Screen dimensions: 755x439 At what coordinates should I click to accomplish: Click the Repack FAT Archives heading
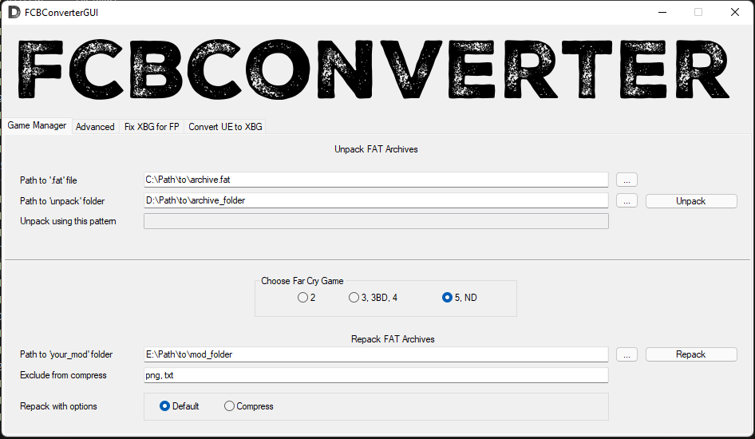click(393, 339)
